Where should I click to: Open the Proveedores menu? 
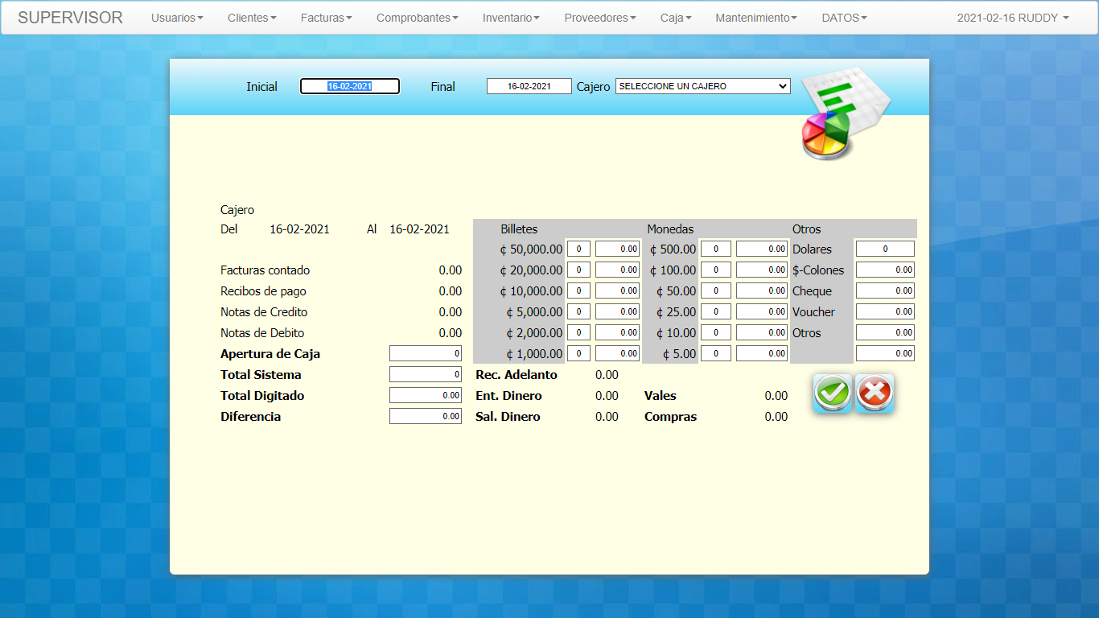click(599, 18)
